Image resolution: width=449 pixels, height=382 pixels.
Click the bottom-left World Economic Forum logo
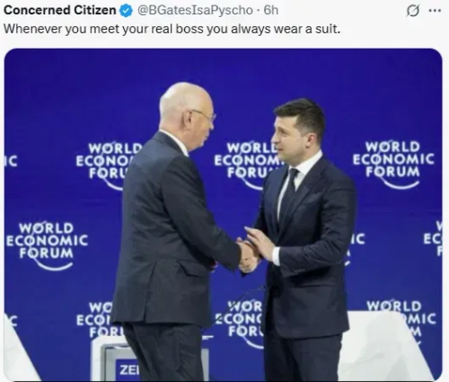pyautogui.click(x=99, y=319)
